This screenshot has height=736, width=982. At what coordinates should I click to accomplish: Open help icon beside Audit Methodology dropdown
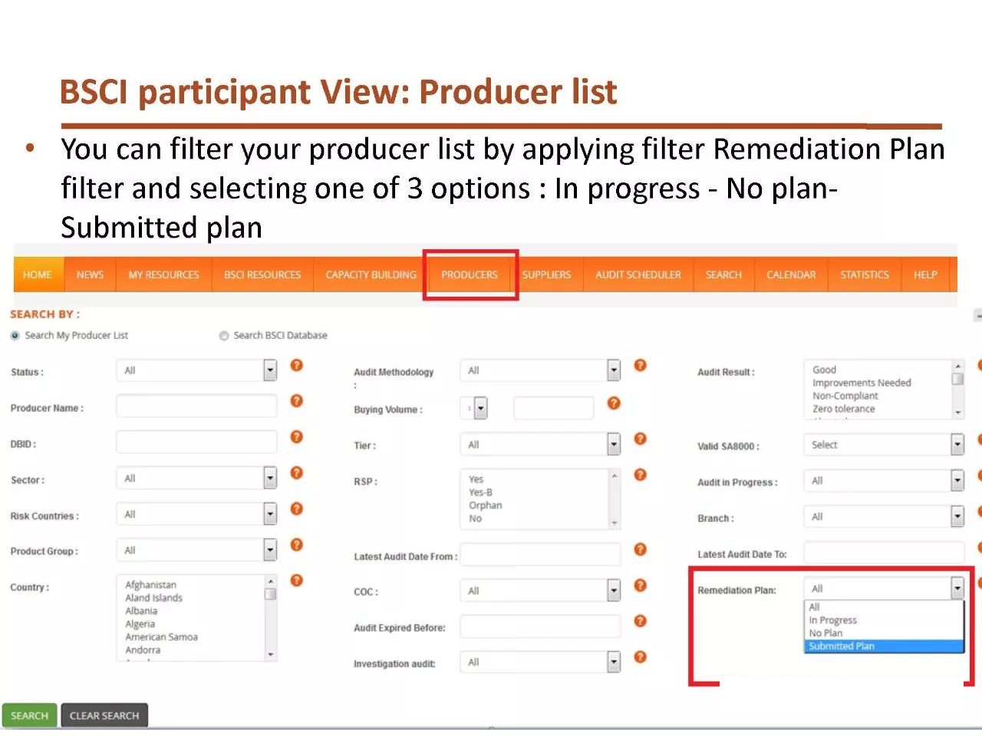(640, 365)
